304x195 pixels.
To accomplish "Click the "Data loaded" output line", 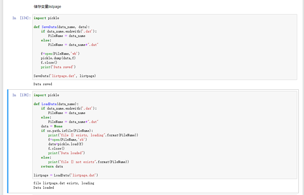I will coord(44,188).
